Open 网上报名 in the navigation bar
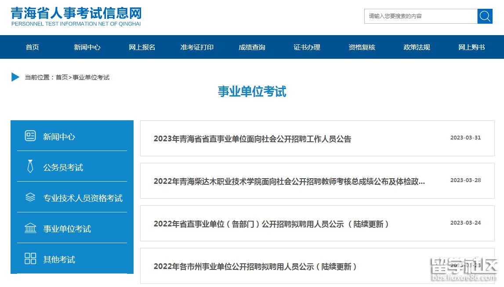Screen dimensions: 504x287 142,47
